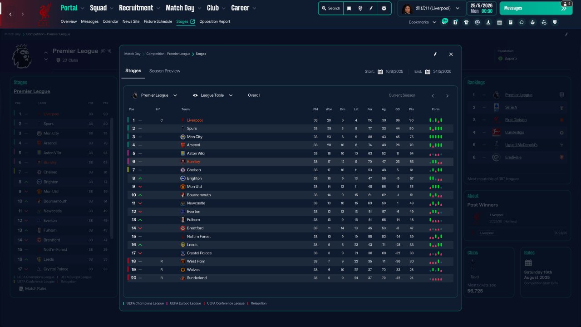This screenshot has height=327, width=581.
Task: Select the News Site sub-tab
Action: tap(131, 21)
